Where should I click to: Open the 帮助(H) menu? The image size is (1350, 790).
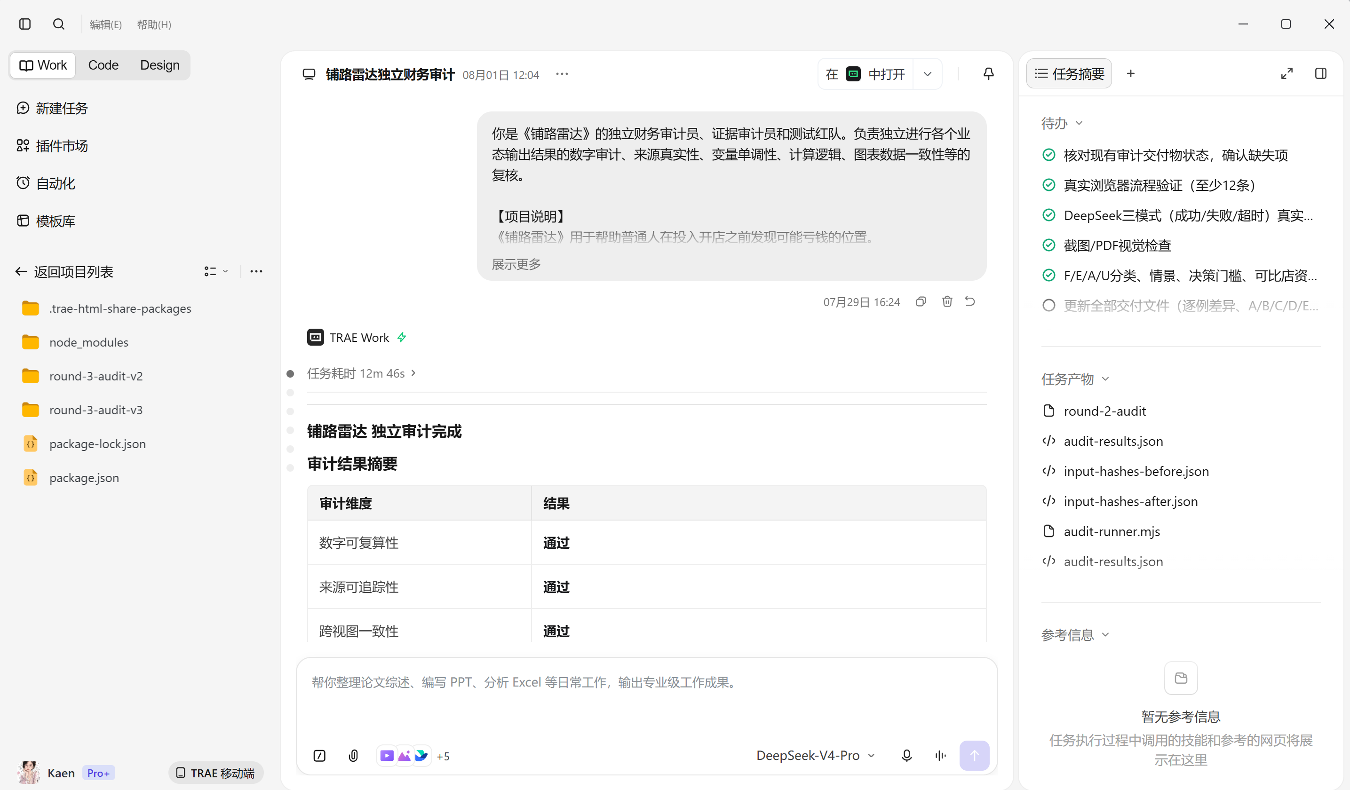(x=154, y=24)
